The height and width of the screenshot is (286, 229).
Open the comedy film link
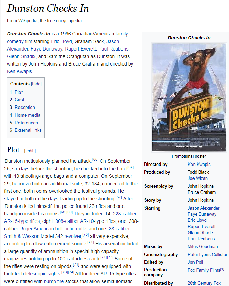[x=19, y=41]
